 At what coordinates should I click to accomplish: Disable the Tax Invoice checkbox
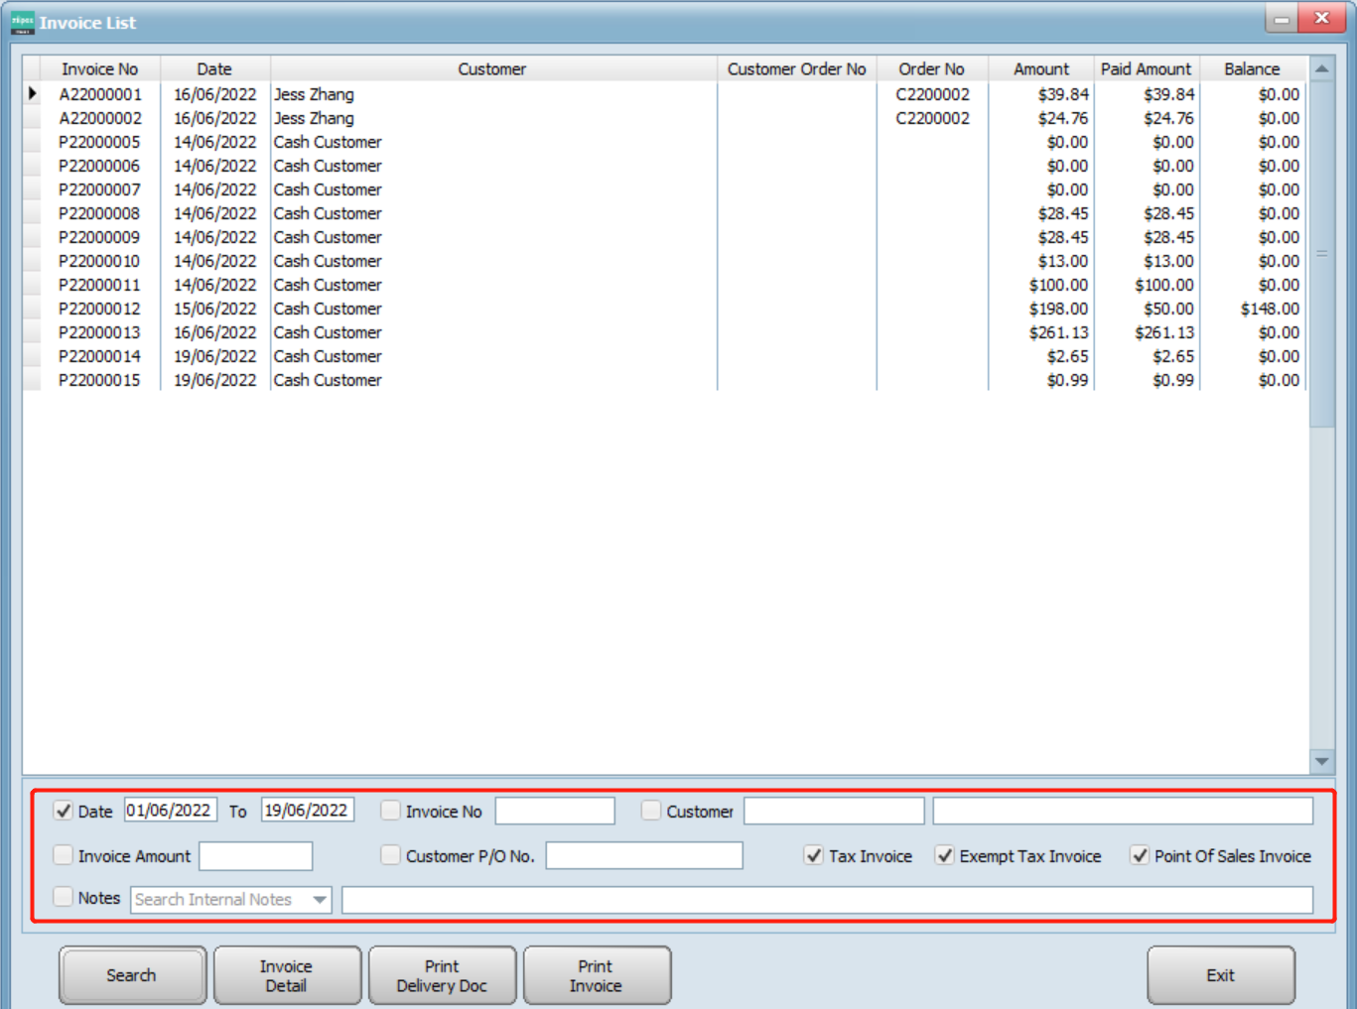(815, 855)
